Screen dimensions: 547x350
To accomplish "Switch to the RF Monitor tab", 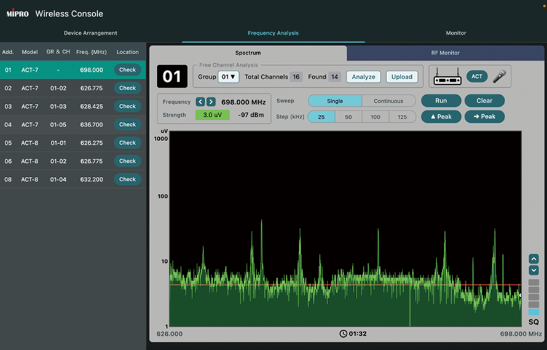I will click(x=445, y=53).
